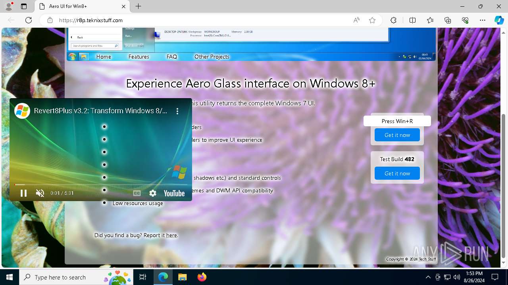Click the Windows 7 start orb logo
Screen dimensions: 508x285
coord(72,57)
